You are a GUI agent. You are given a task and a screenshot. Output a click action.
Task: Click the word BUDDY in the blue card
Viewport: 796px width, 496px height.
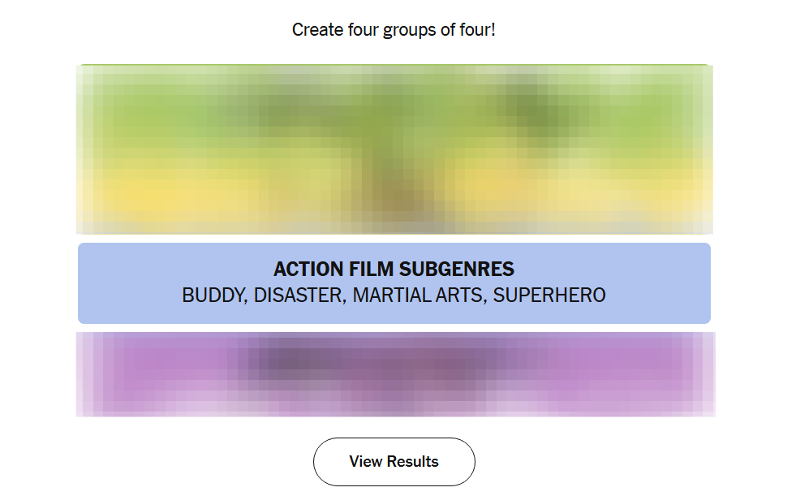[x=213, y=295]
